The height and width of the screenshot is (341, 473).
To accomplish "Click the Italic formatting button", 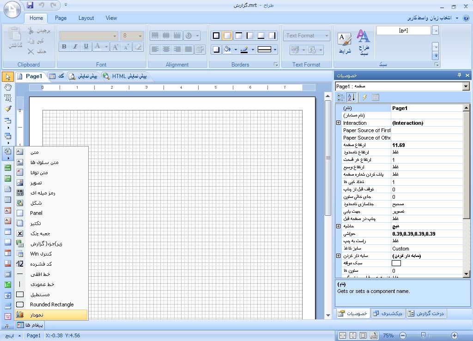I will click(x=75, y=47).
